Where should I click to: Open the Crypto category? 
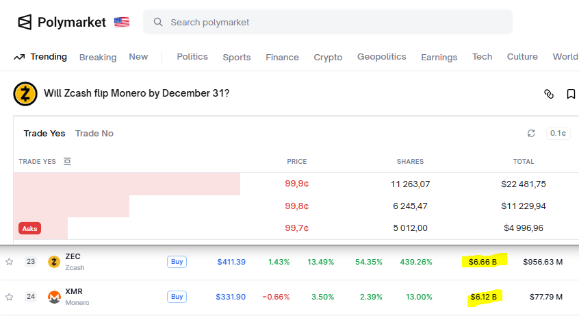(328, 58)
